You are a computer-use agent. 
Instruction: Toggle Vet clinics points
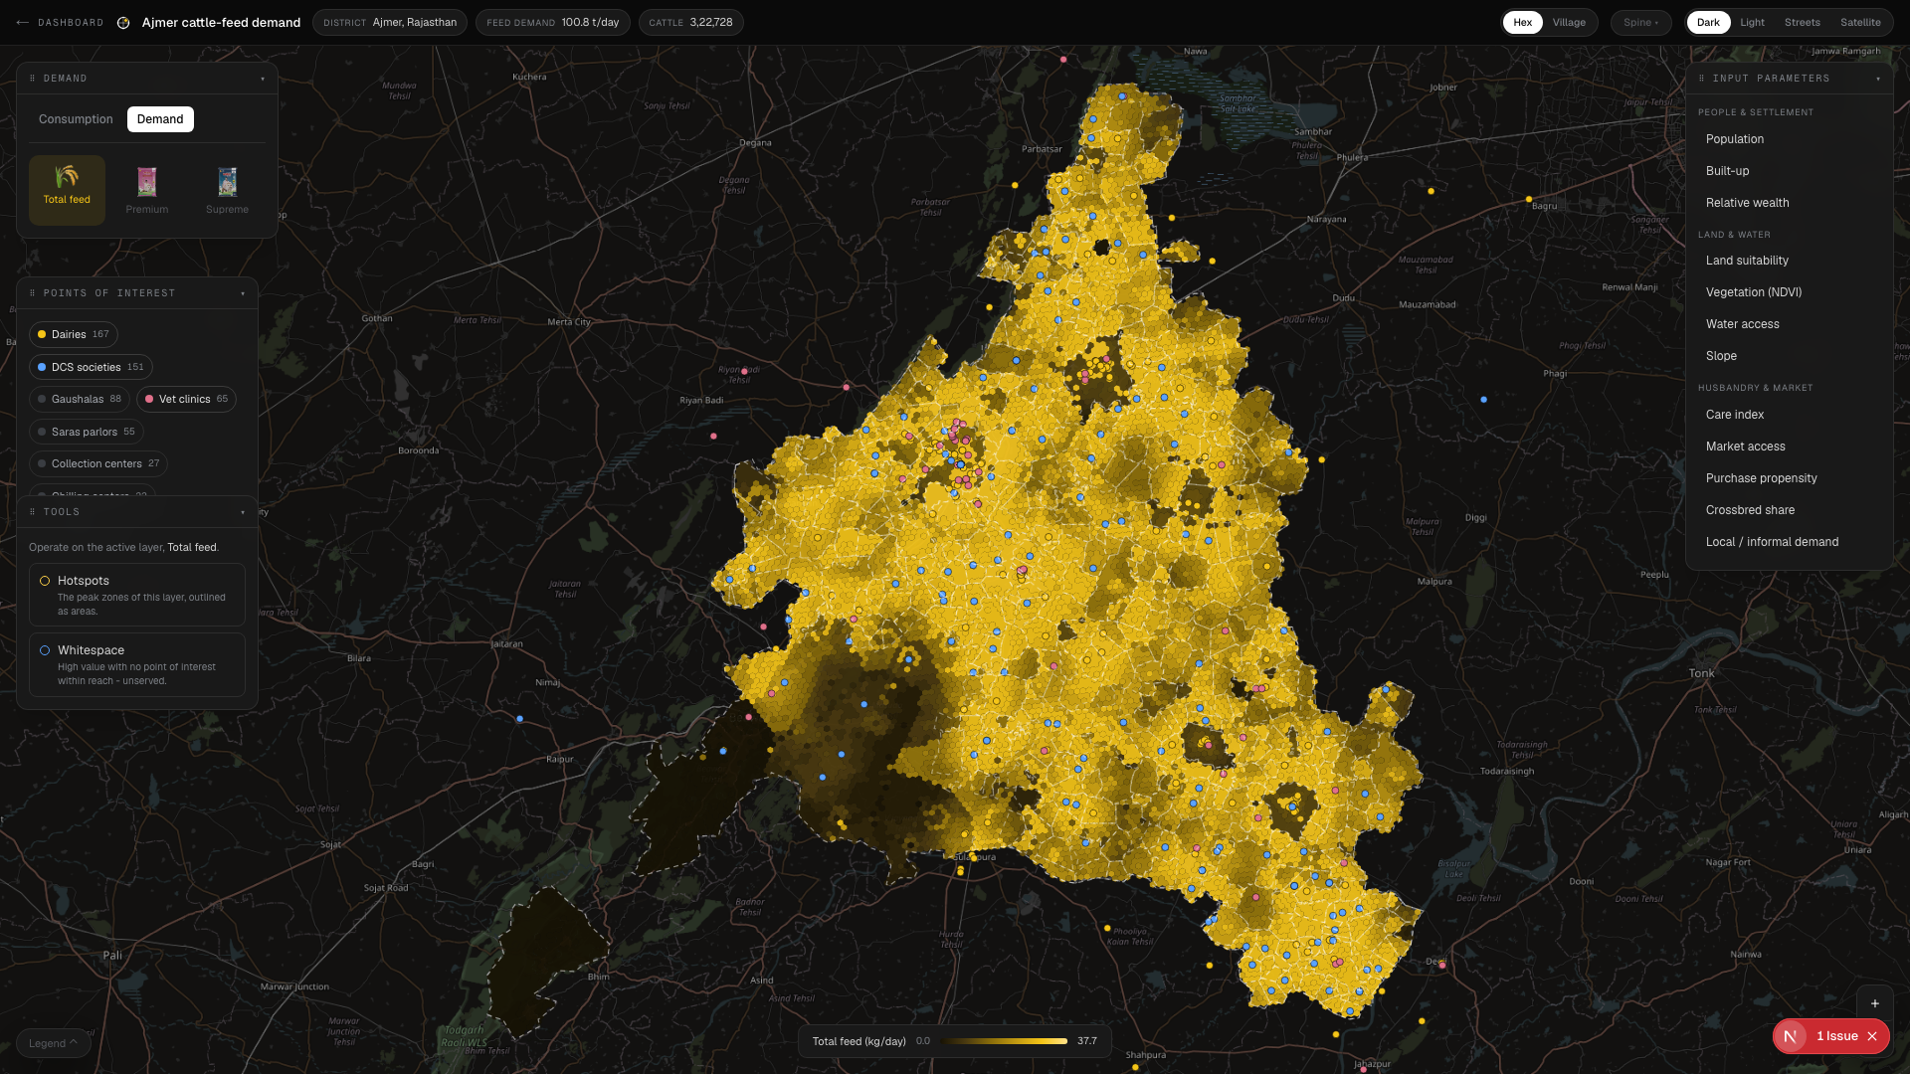[186, 399]
